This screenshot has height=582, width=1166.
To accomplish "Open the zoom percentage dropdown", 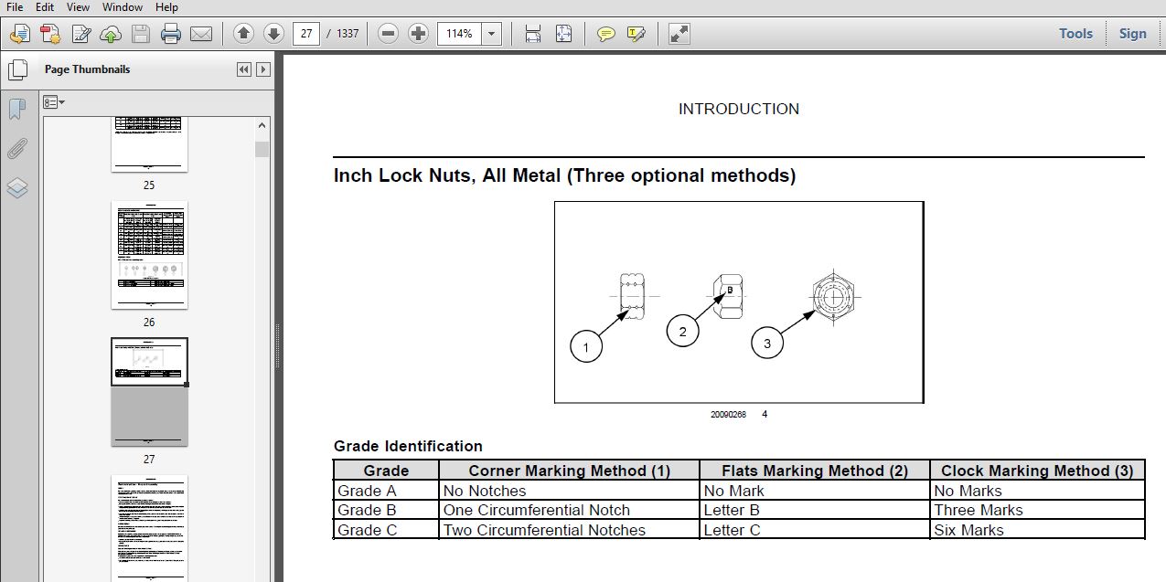I will [492, 34].
